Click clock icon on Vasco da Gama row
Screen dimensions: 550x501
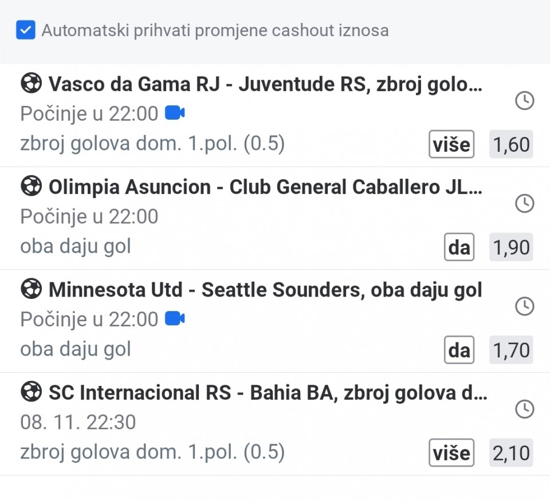pos(524,101)
